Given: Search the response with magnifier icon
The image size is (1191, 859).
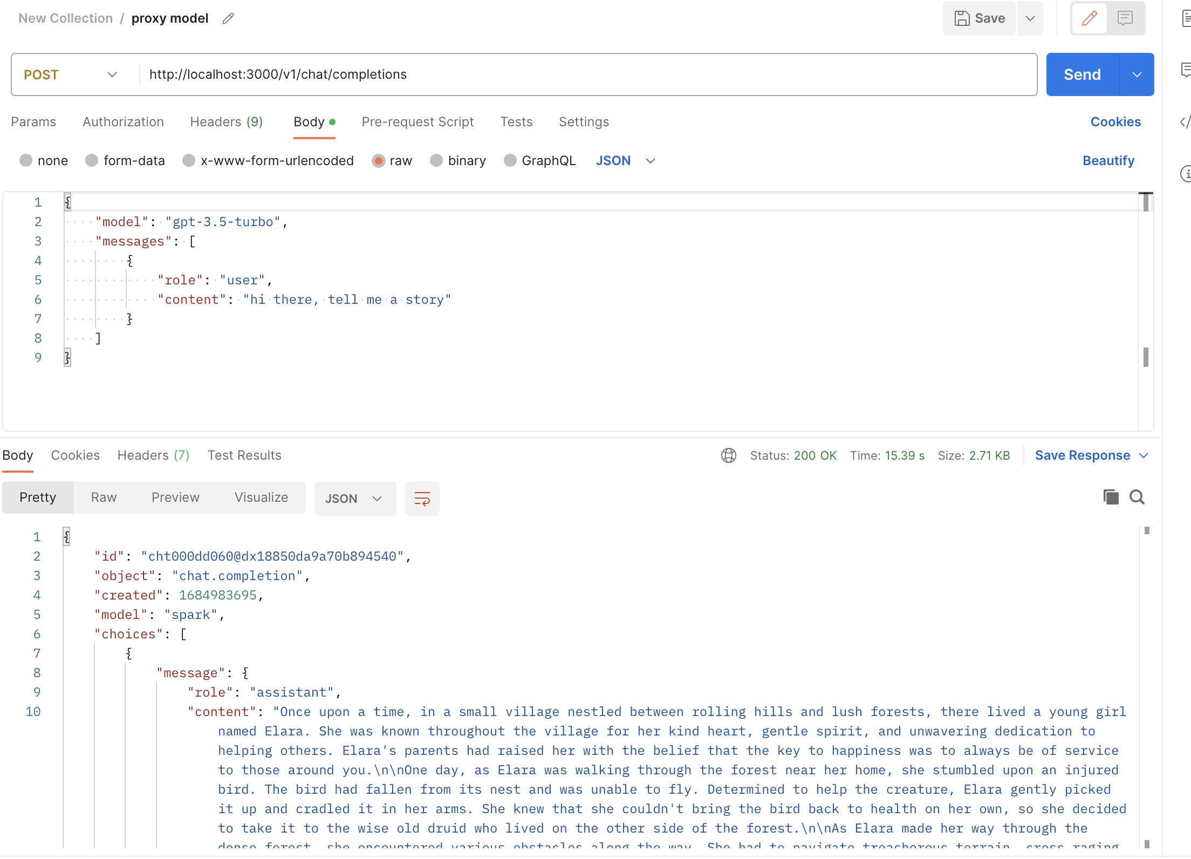Looking at the screenshot, I should 1137,497.
